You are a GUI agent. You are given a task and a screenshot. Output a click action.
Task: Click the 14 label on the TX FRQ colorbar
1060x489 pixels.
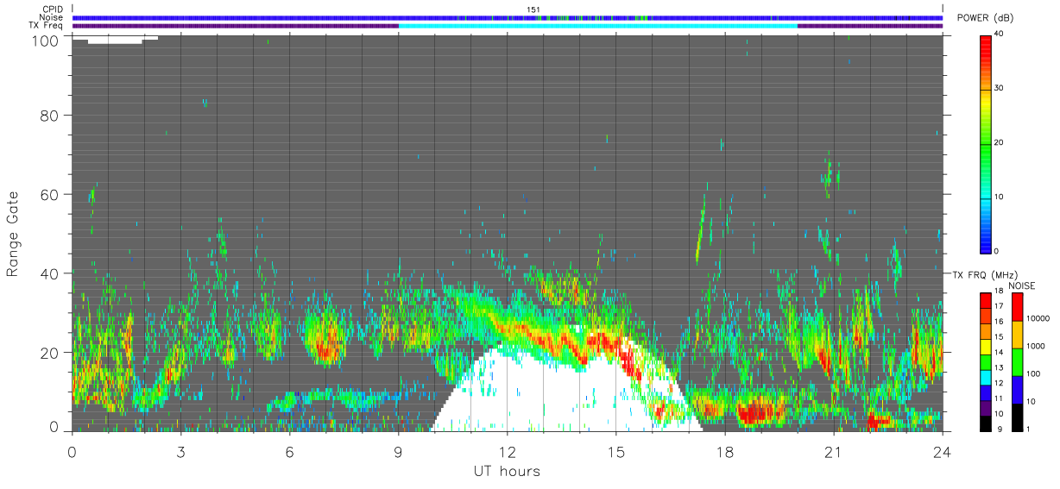click(998, 352)
